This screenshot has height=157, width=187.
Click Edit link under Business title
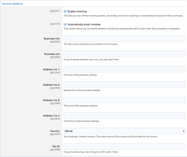coord(52,42)
